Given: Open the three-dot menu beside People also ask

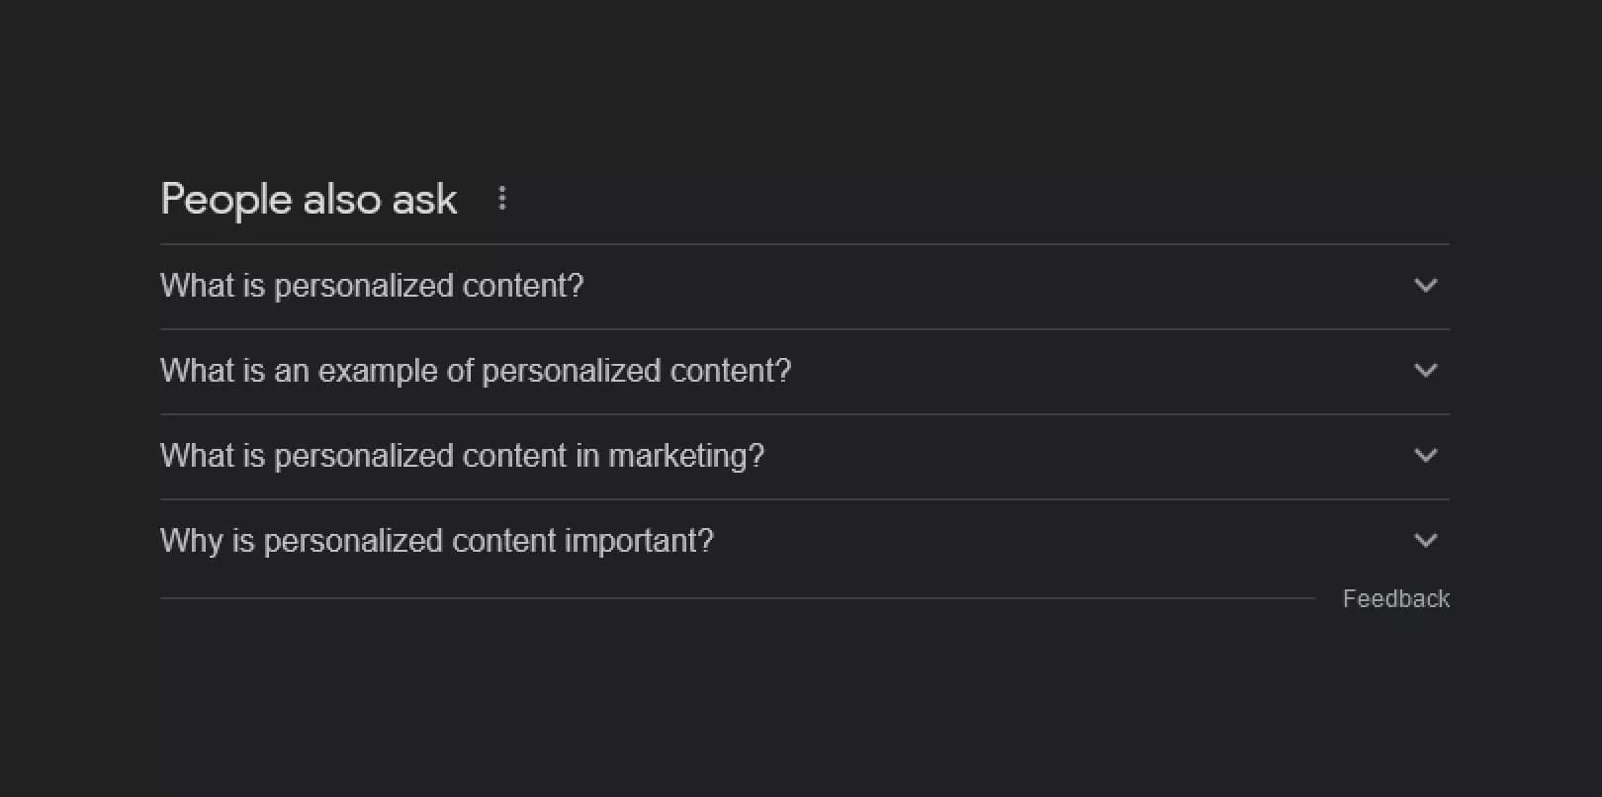Looking at the screenshot, I should pyautogui.click(x=502, y=199).
